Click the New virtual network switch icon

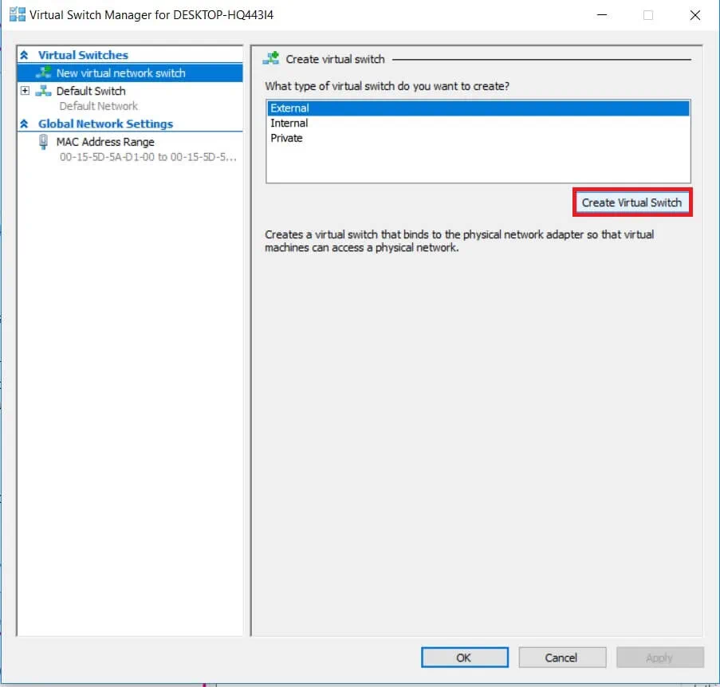coord(43,73)
